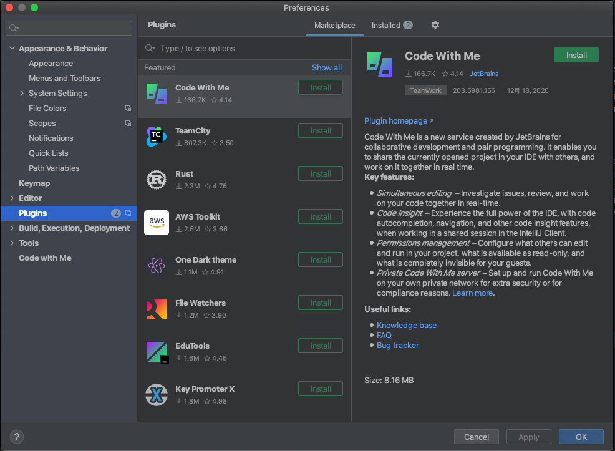Click the project-level icon next to Plugins
This screenshot has width=615, height=451.
pos(128,213)
